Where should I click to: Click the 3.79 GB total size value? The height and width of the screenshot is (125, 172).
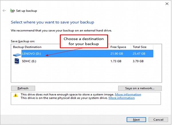coord(139,61)
